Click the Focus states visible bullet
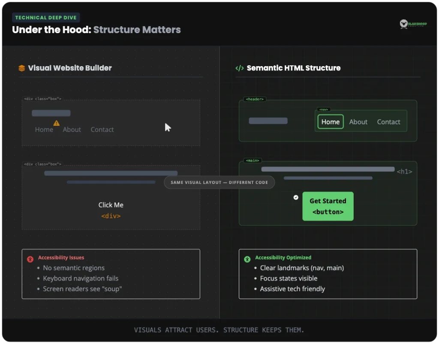The height and width of the screenshot is (344, 439). 289,278
